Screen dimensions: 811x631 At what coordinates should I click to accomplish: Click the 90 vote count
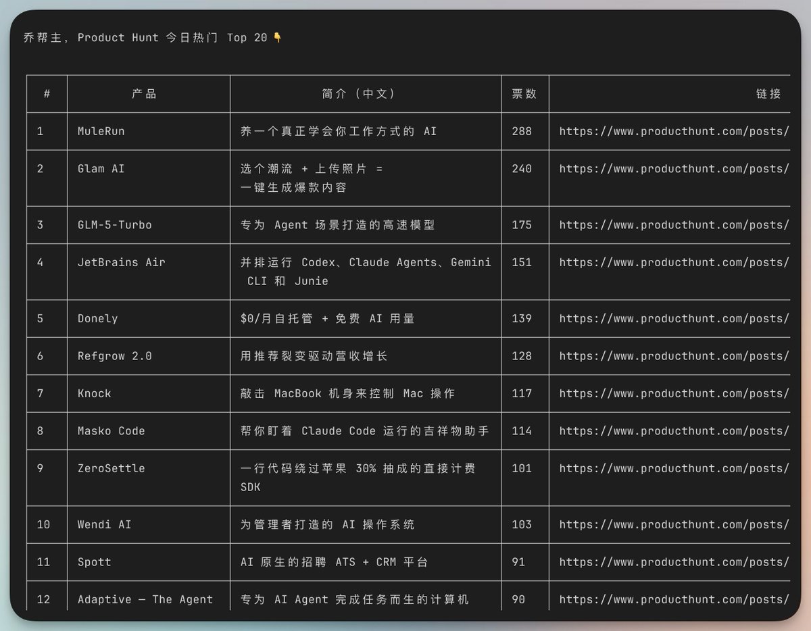(518, 599)
